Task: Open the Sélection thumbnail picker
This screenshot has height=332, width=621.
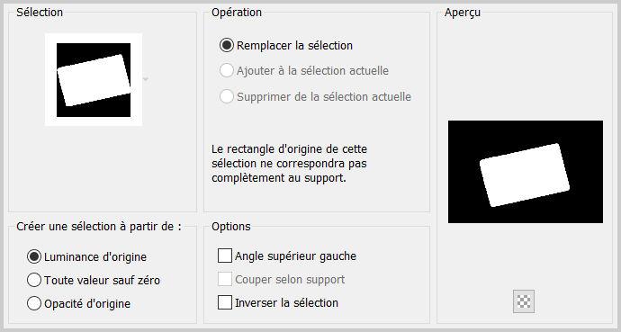Action: [x=94, y=79]
